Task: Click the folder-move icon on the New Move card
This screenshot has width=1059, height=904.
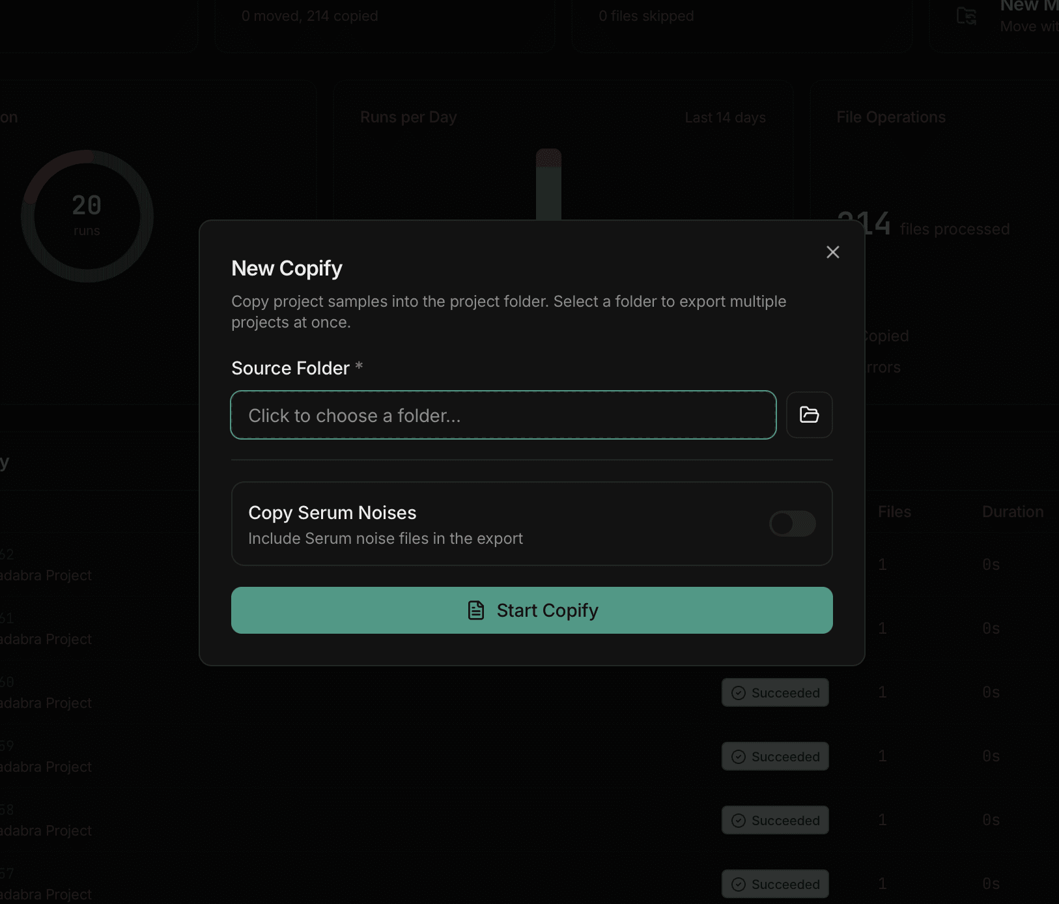Action: (x=967, y=16)
